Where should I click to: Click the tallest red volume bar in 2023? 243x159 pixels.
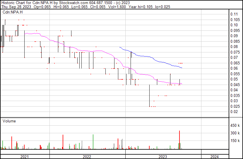point(179,140)
